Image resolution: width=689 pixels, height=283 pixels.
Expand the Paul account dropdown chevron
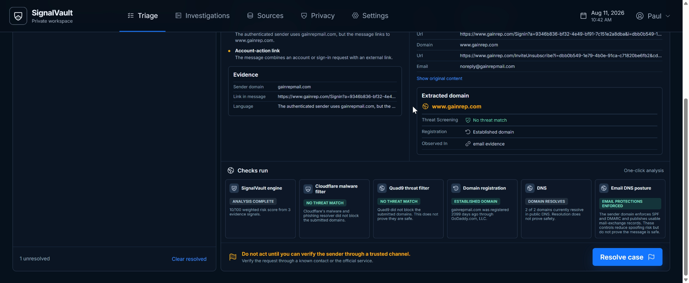[x=668, y=16]
